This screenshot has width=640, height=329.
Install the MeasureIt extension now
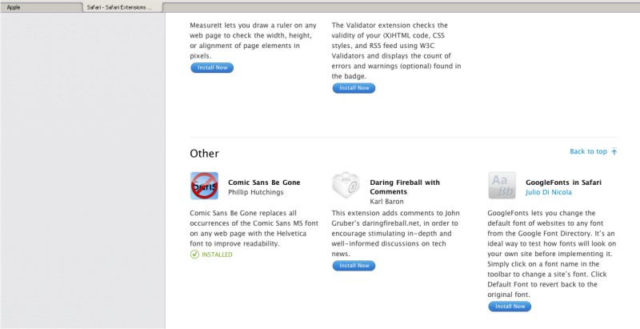(212, 68)
